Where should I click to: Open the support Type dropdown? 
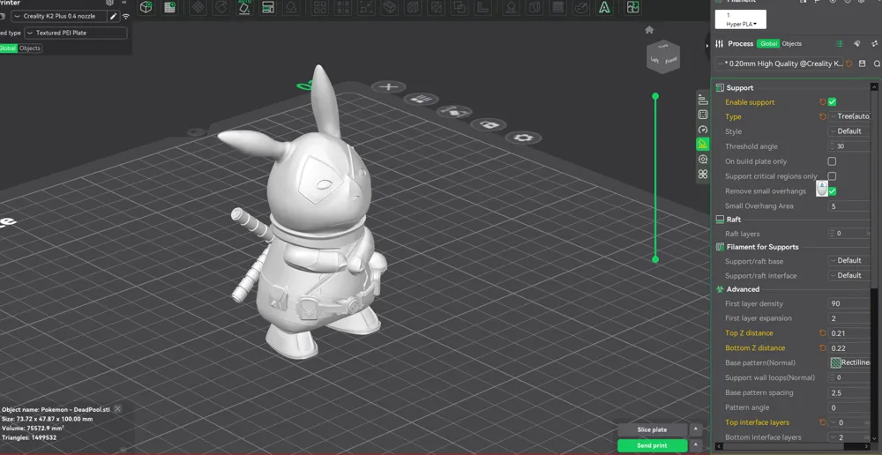849,116
